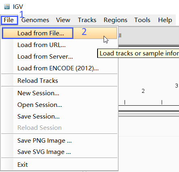Select Load from File... entry
Screen dimensions: 179x172
(59, 33)
